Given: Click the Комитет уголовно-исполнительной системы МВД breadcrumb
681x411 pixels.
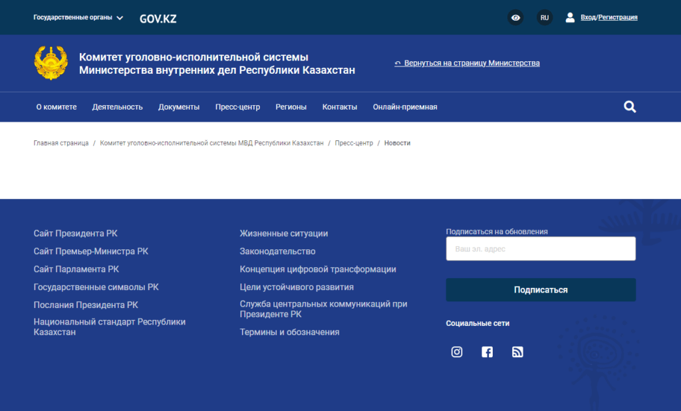Looking at the screenshot, I should [x=212, y=143].
